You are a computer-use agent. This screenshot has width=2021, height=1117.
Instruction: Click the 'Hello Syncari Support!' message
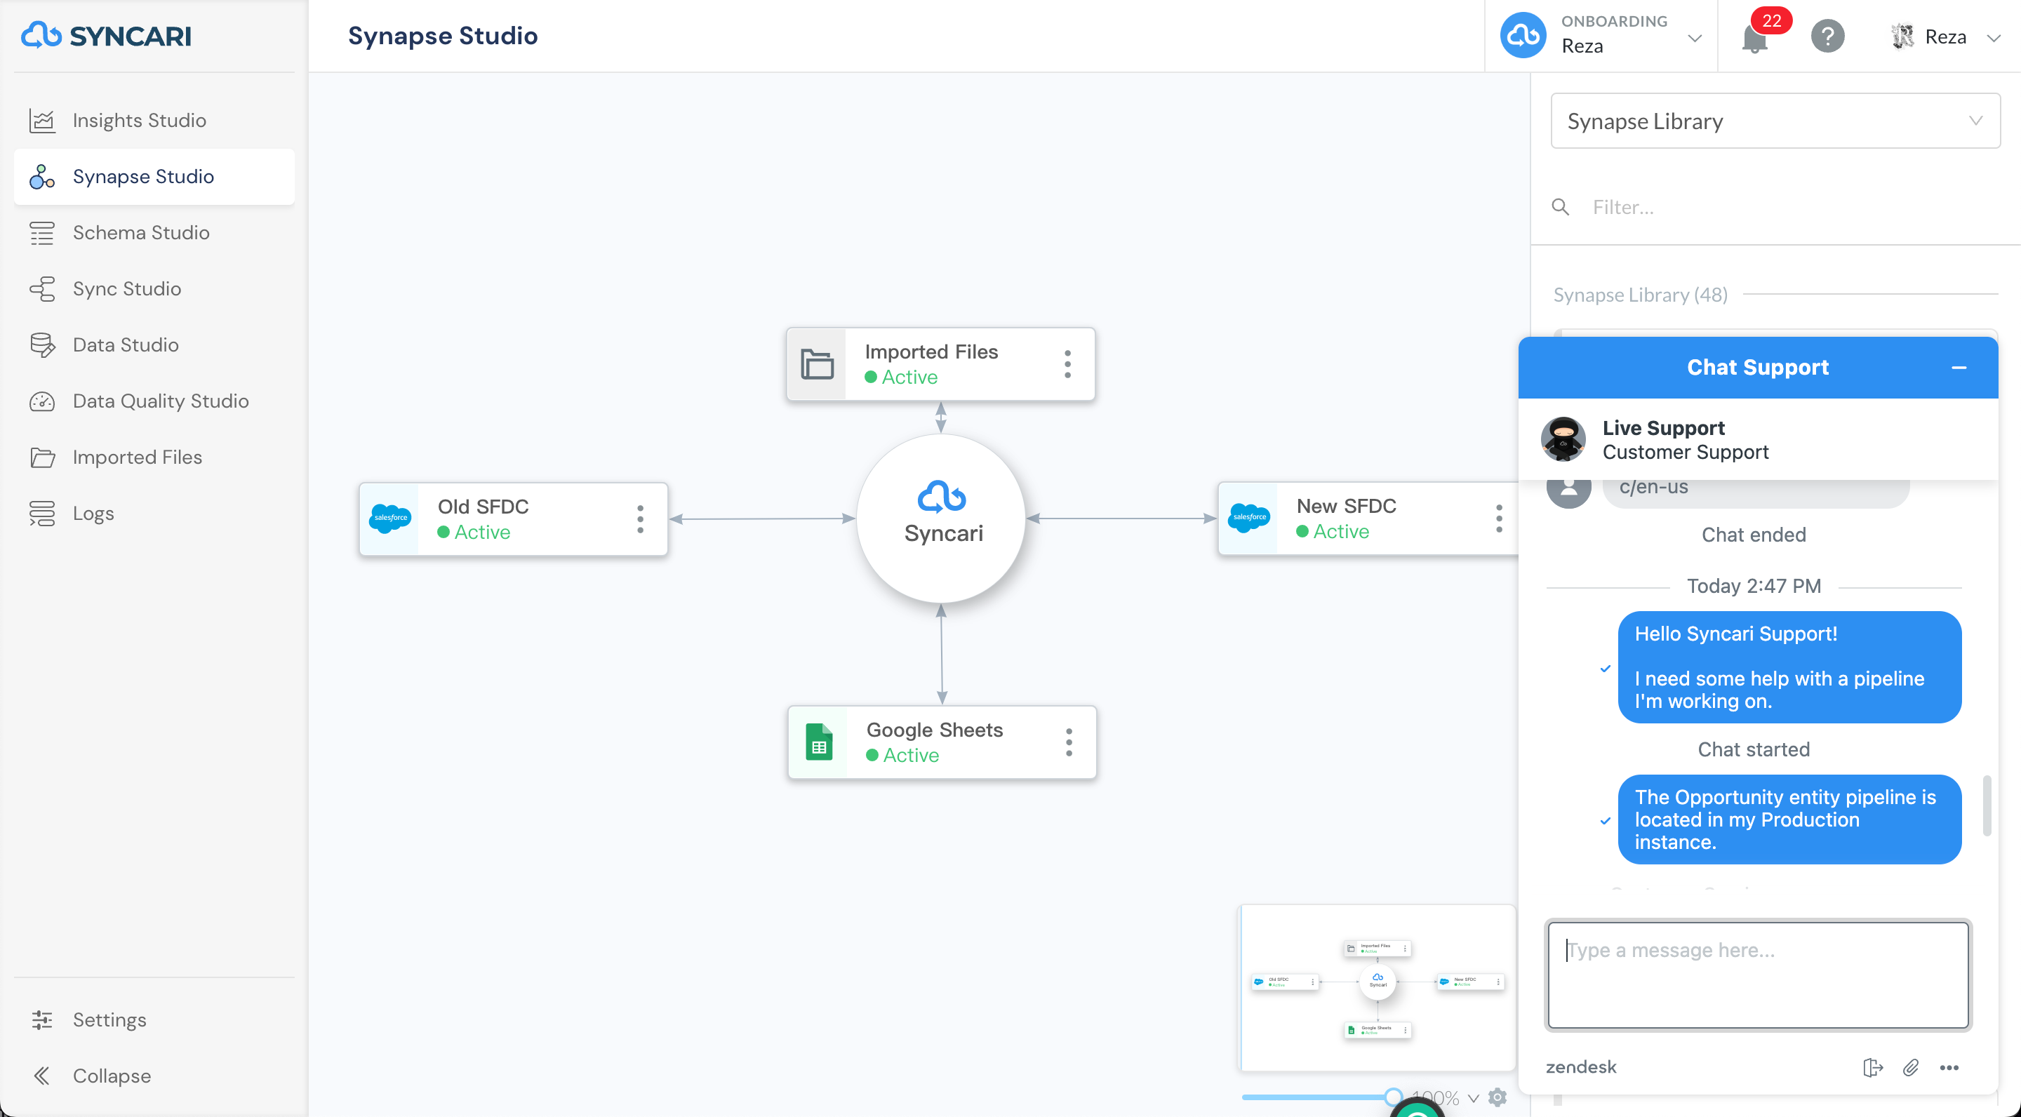(1789, 667)
